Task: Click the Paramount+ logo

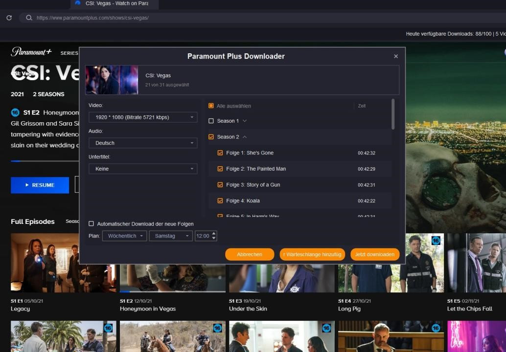Action: [31, 52]
